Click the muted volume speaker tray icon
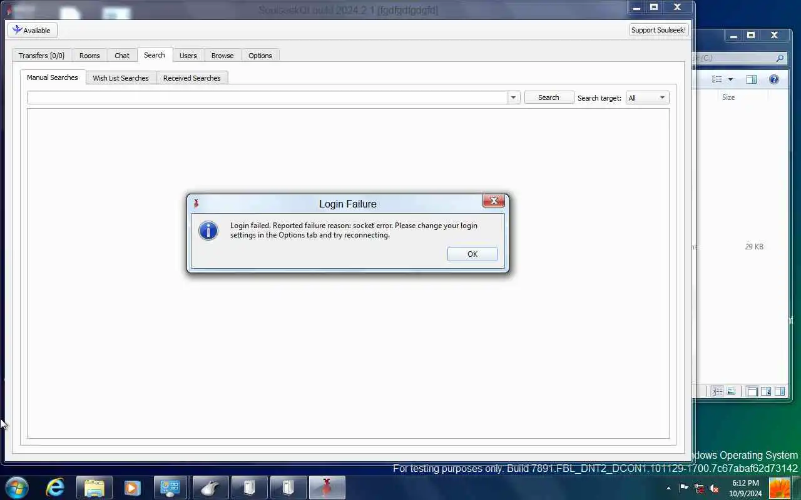The height and width of the screenshot is (500, 801). [714, 488]
